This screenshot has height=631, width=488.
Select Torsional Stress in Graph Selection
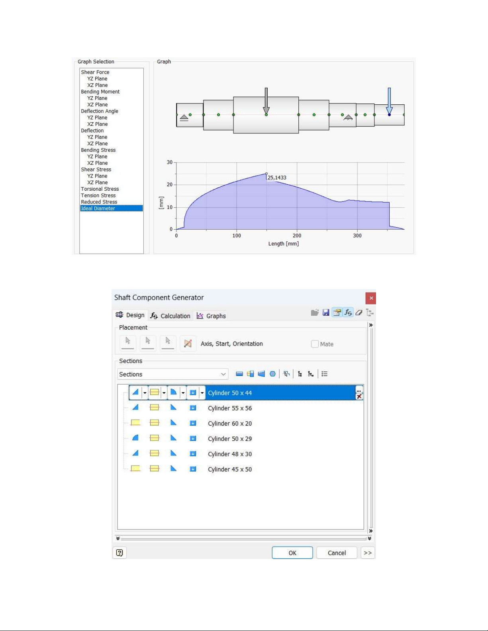coord(100,189)
